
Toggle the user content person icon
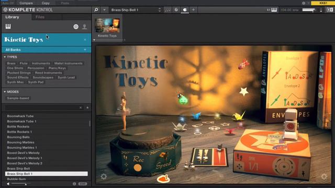coord(85,27)
